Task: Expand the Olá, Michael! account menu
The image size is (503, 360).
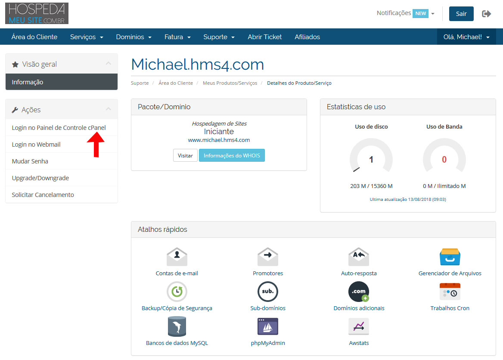Action: coord(466,37)
